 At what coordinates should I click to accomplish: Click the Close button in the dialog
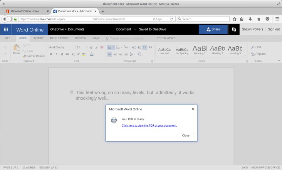point(186,135)
